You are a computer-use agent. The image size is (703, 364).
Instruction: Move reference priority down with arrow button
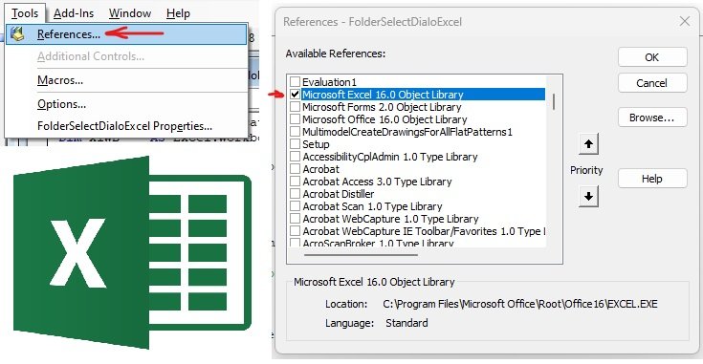588,196
